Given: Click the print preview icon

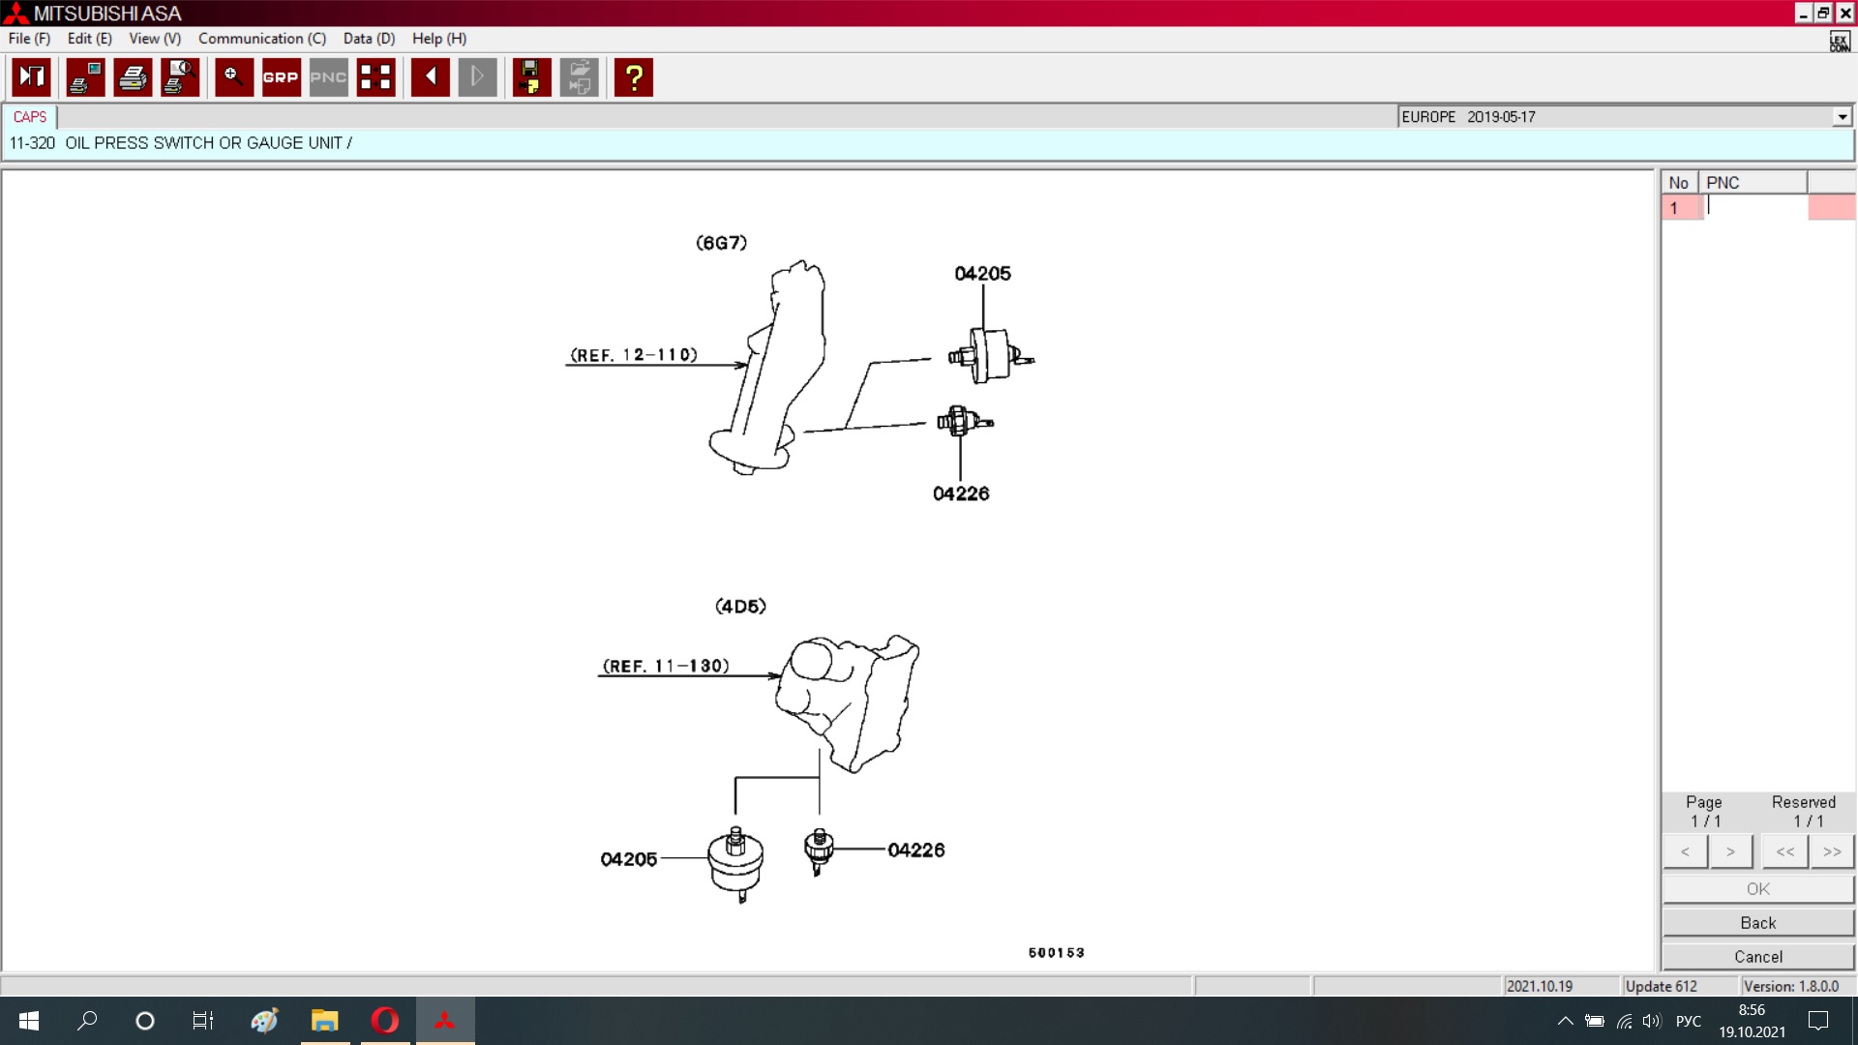Looking at the screenshot, I should pyautogui.click(x=180, y=77).
